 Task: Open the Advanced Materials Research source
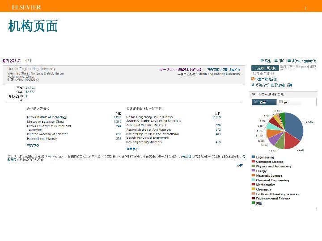pos(146,125)
